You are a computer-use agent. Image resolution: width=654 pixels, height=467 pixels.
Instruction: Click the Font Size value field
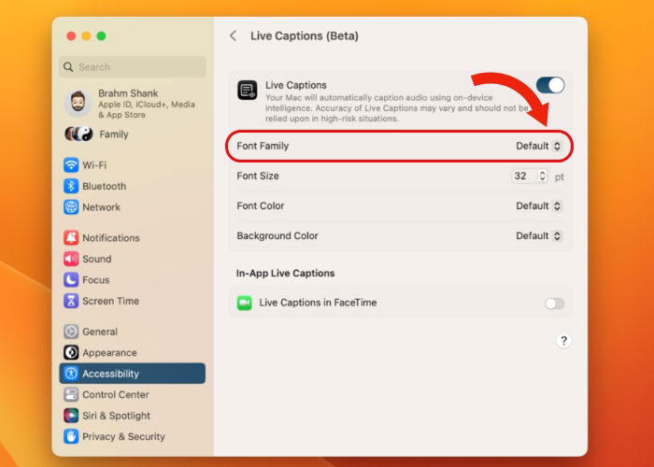coord(524,176)
